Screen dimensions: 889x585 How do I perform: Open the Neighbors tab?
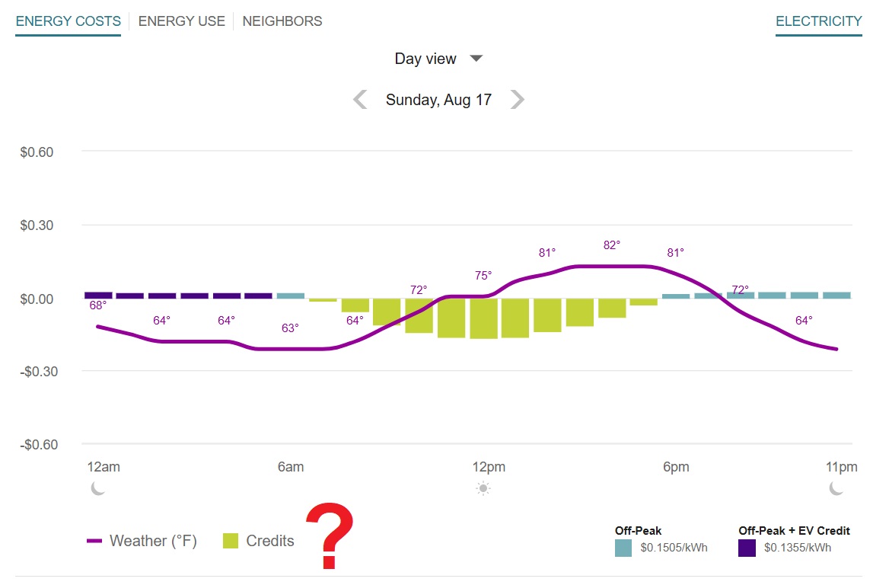tap(282, 21)
